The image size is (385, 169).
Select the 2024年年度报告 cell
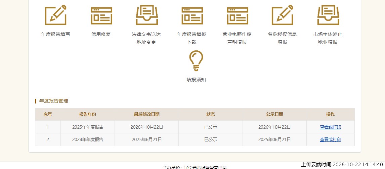tap(88, 139)
